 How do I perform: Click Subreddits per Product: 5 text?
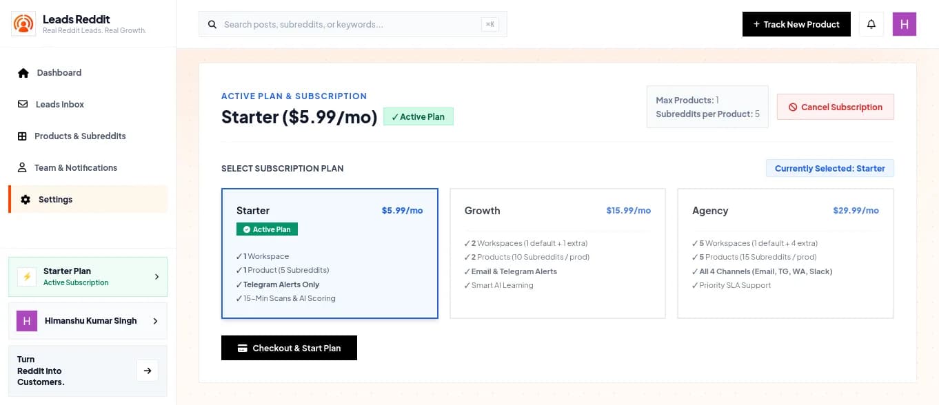(x=708, y=114)
